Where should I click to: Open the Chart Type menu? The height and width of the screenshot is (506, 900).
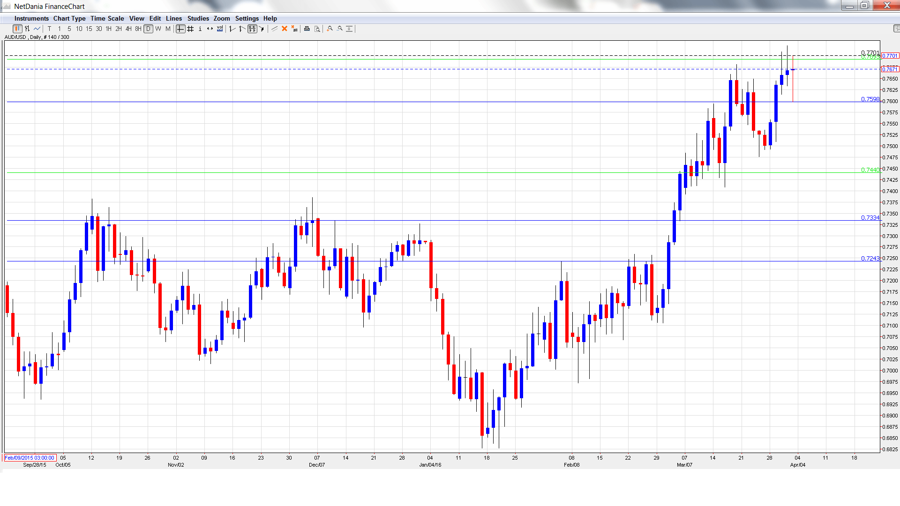(x=69, y=19)
